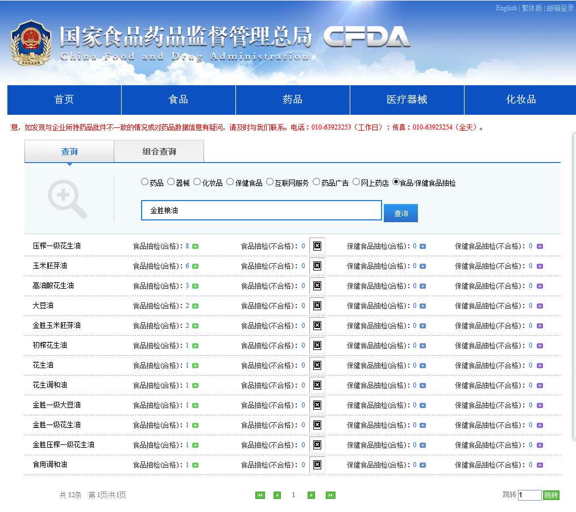
Task: Expand green plus for 食用调和油 food pass
Action: (x=196, y=465)
